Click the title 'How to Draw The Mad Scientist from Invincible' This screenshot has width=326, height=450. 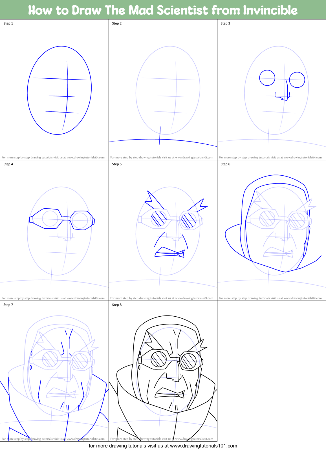pyautogui.click(x=163, y=10)
